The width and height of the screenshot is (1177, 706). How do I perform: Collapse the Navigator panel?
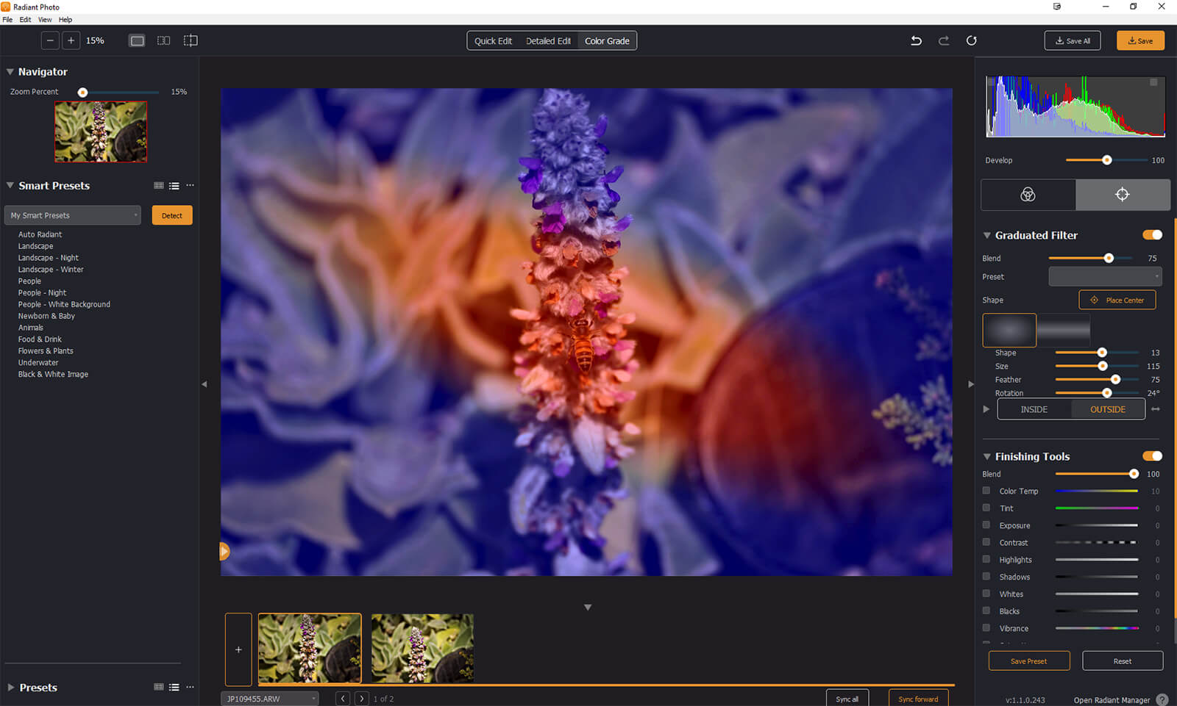10,72
